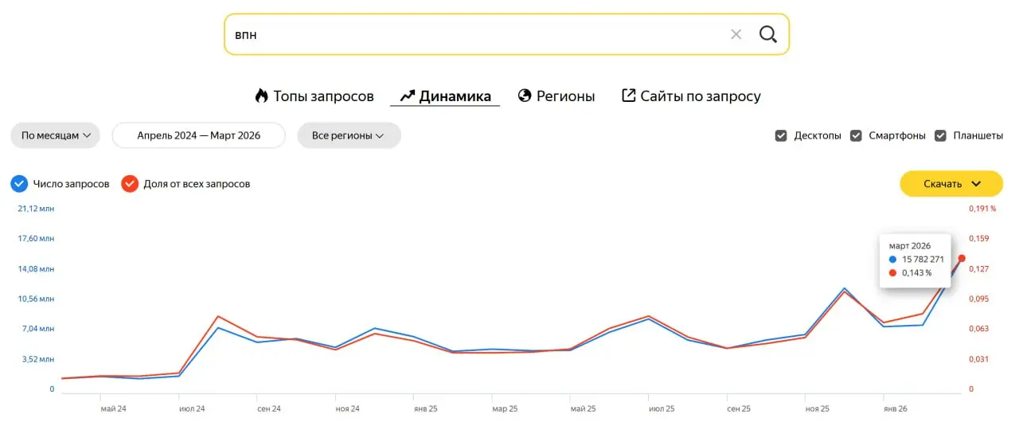1019x422 pixels.
Task: Click the globe icon next to Регионы
Action: pos(525,96)
